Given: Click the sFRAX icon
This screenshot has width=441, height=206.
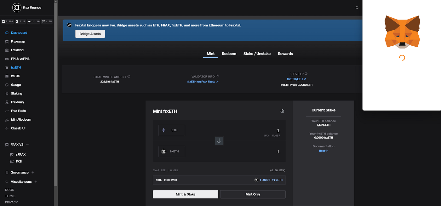Looking at the screenshot, I should click(12, 155).
